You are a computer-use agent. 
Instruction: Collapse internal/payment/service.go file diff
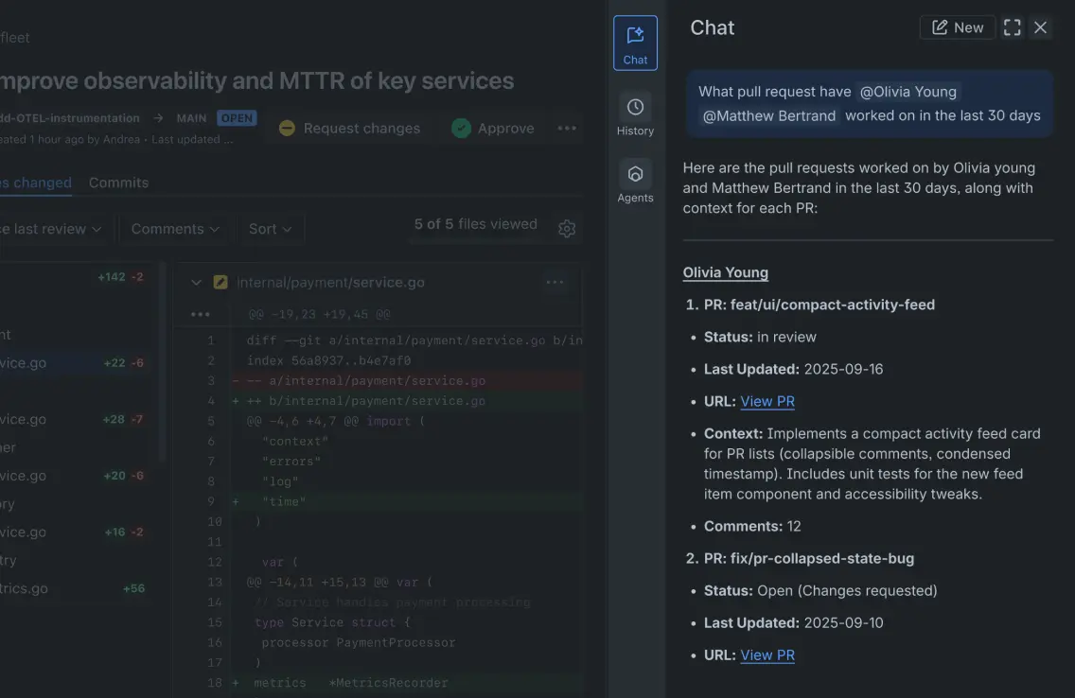tap(197, 282)
